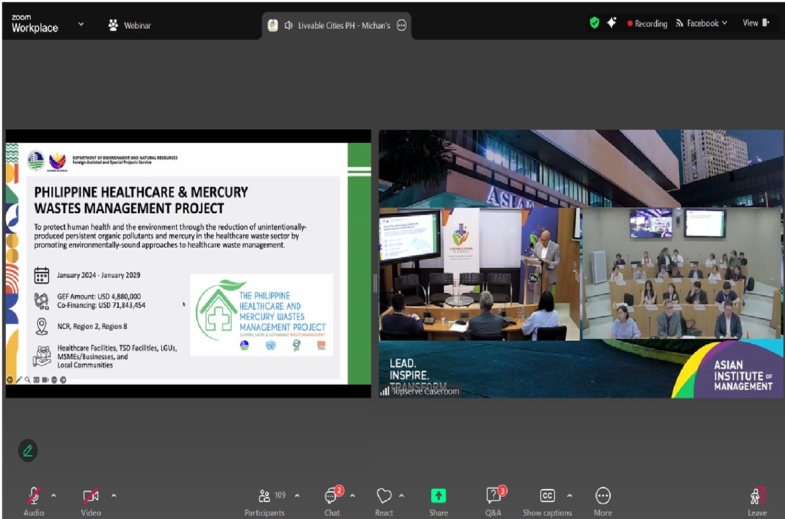Leave the webinar

pyautogui.click(x=757, y=501)
